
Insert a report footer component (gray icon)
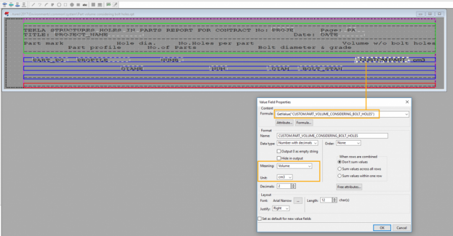pos(24,4)
